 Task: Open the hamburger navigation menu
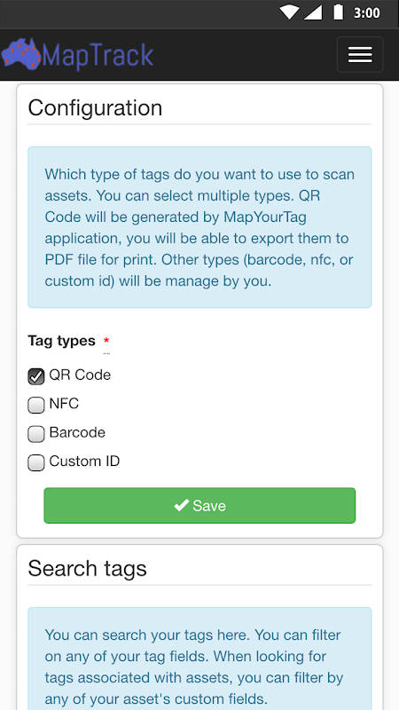coord(360,55)
